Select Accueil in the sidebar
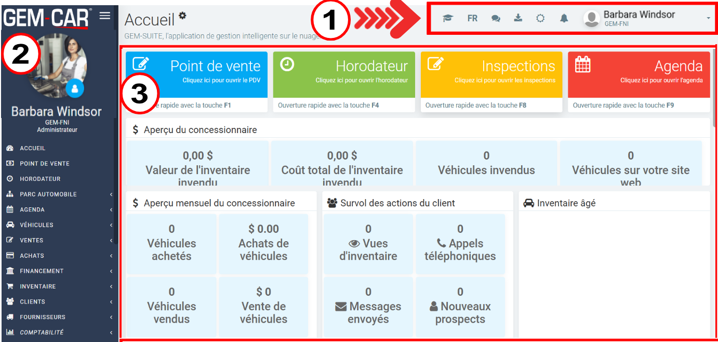Viewport: 718px width, 342px height. tap(32, 148)
